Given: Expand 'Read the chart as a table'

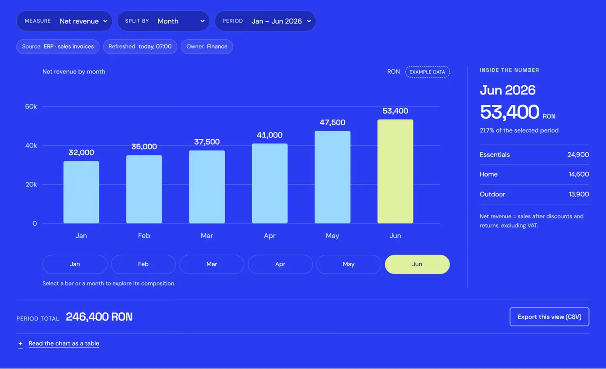Looking at the screenshot, I should (64, 343).
